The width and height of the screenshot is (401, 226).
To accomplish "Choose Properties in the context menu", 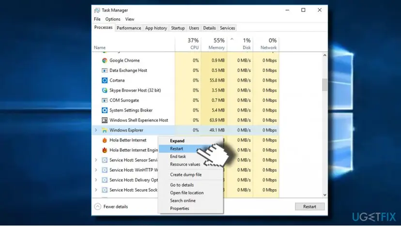I will point(191,209).
